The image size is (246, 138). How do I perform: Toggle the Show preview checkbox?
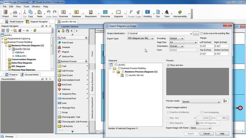point(168,65)
